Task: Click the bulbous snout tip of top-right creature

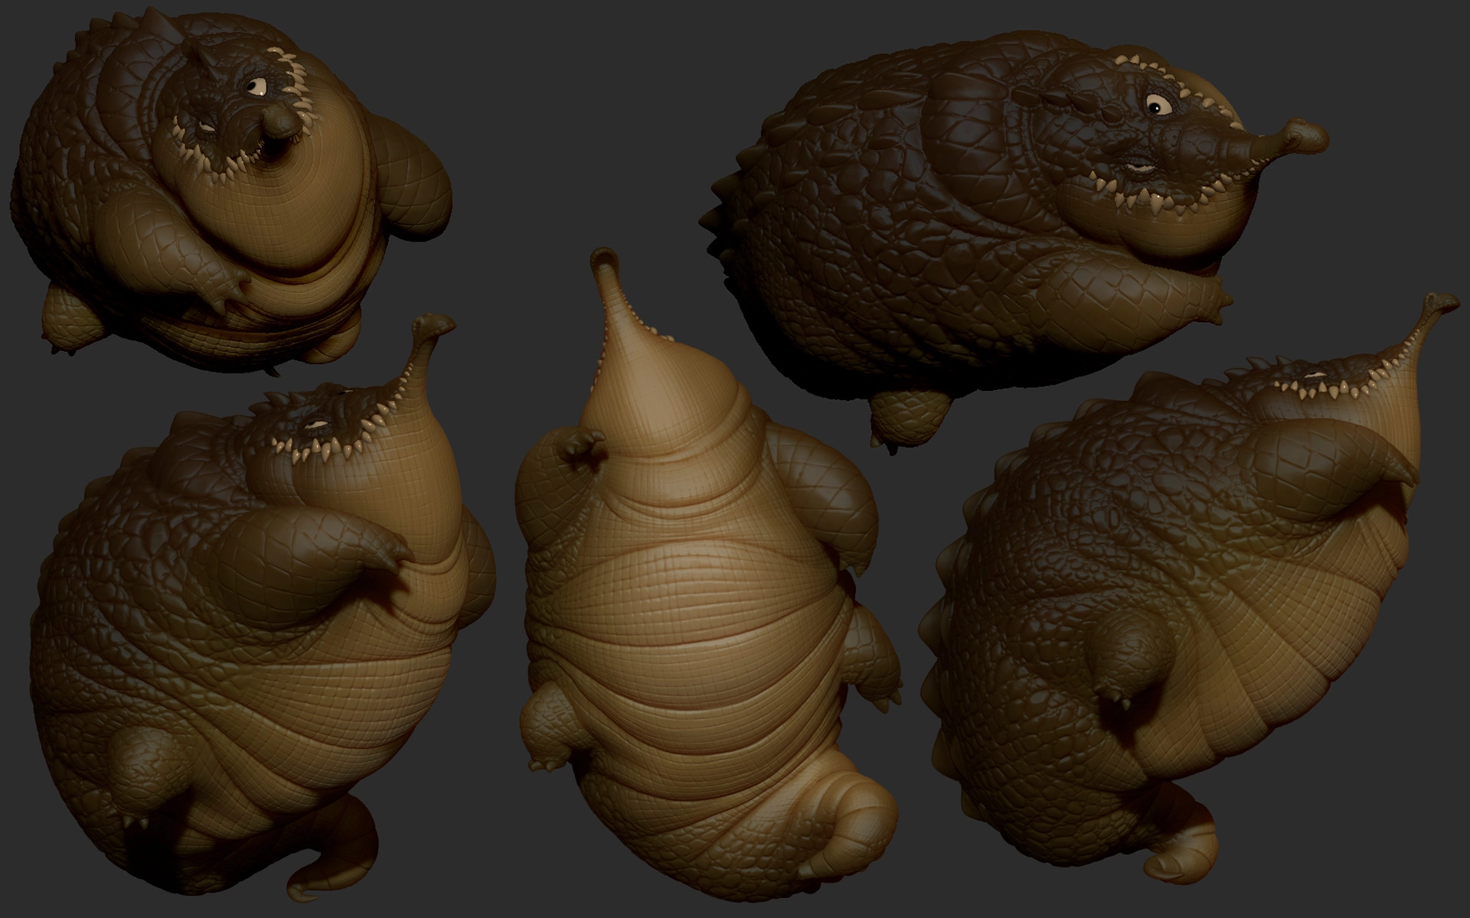Action: click(1308, 135)
